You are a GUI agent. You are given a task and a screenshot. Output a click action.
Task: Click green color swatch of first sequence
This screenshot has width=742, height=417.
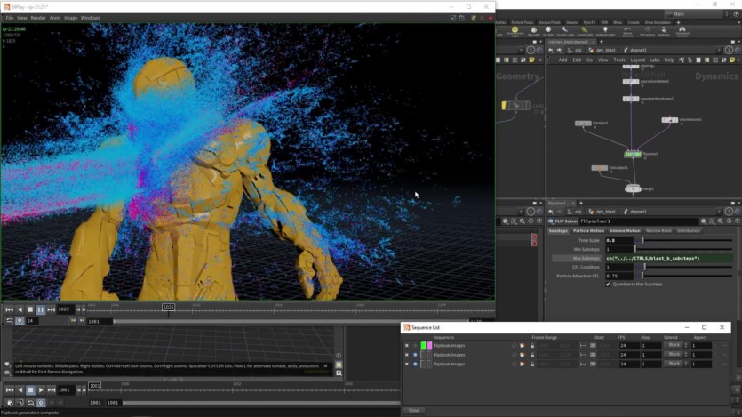click(423, 346)
